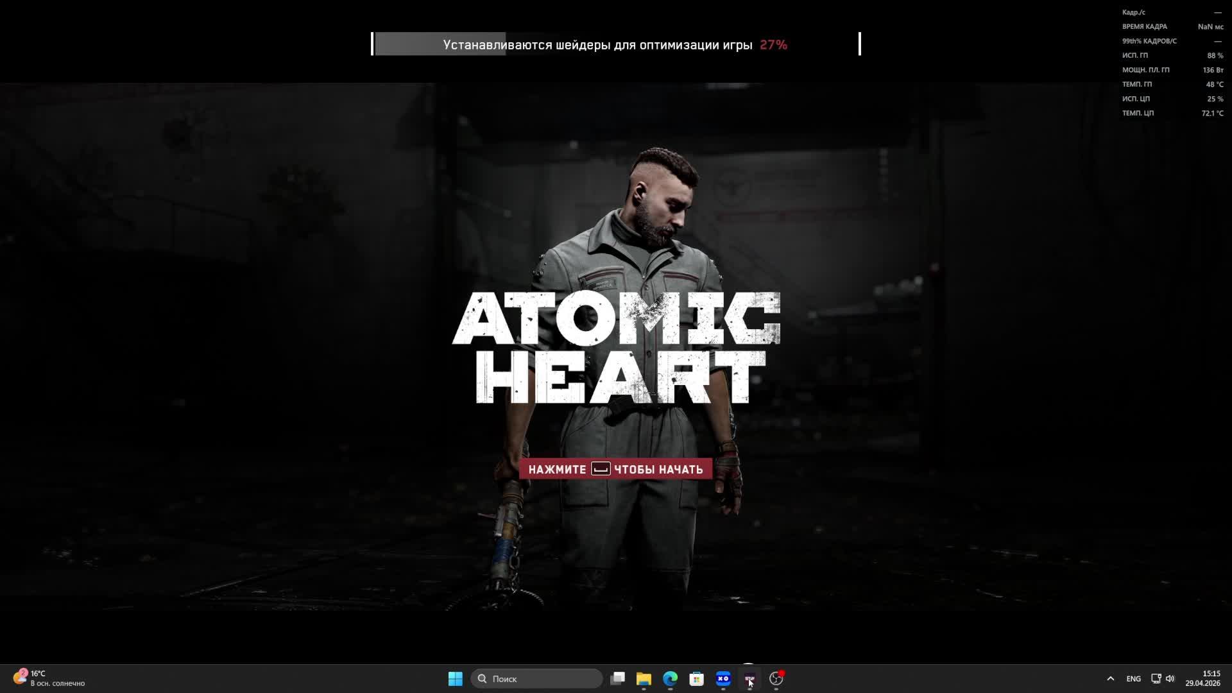Open the blue XO game launcher
Screen dimensions: 1232x693
(723, 679)
